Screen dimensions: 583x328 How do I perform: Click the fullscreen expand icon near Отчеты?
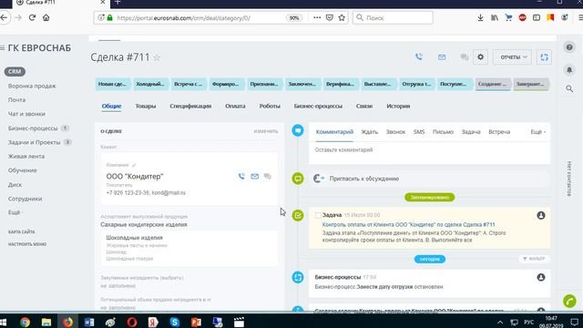545,57
